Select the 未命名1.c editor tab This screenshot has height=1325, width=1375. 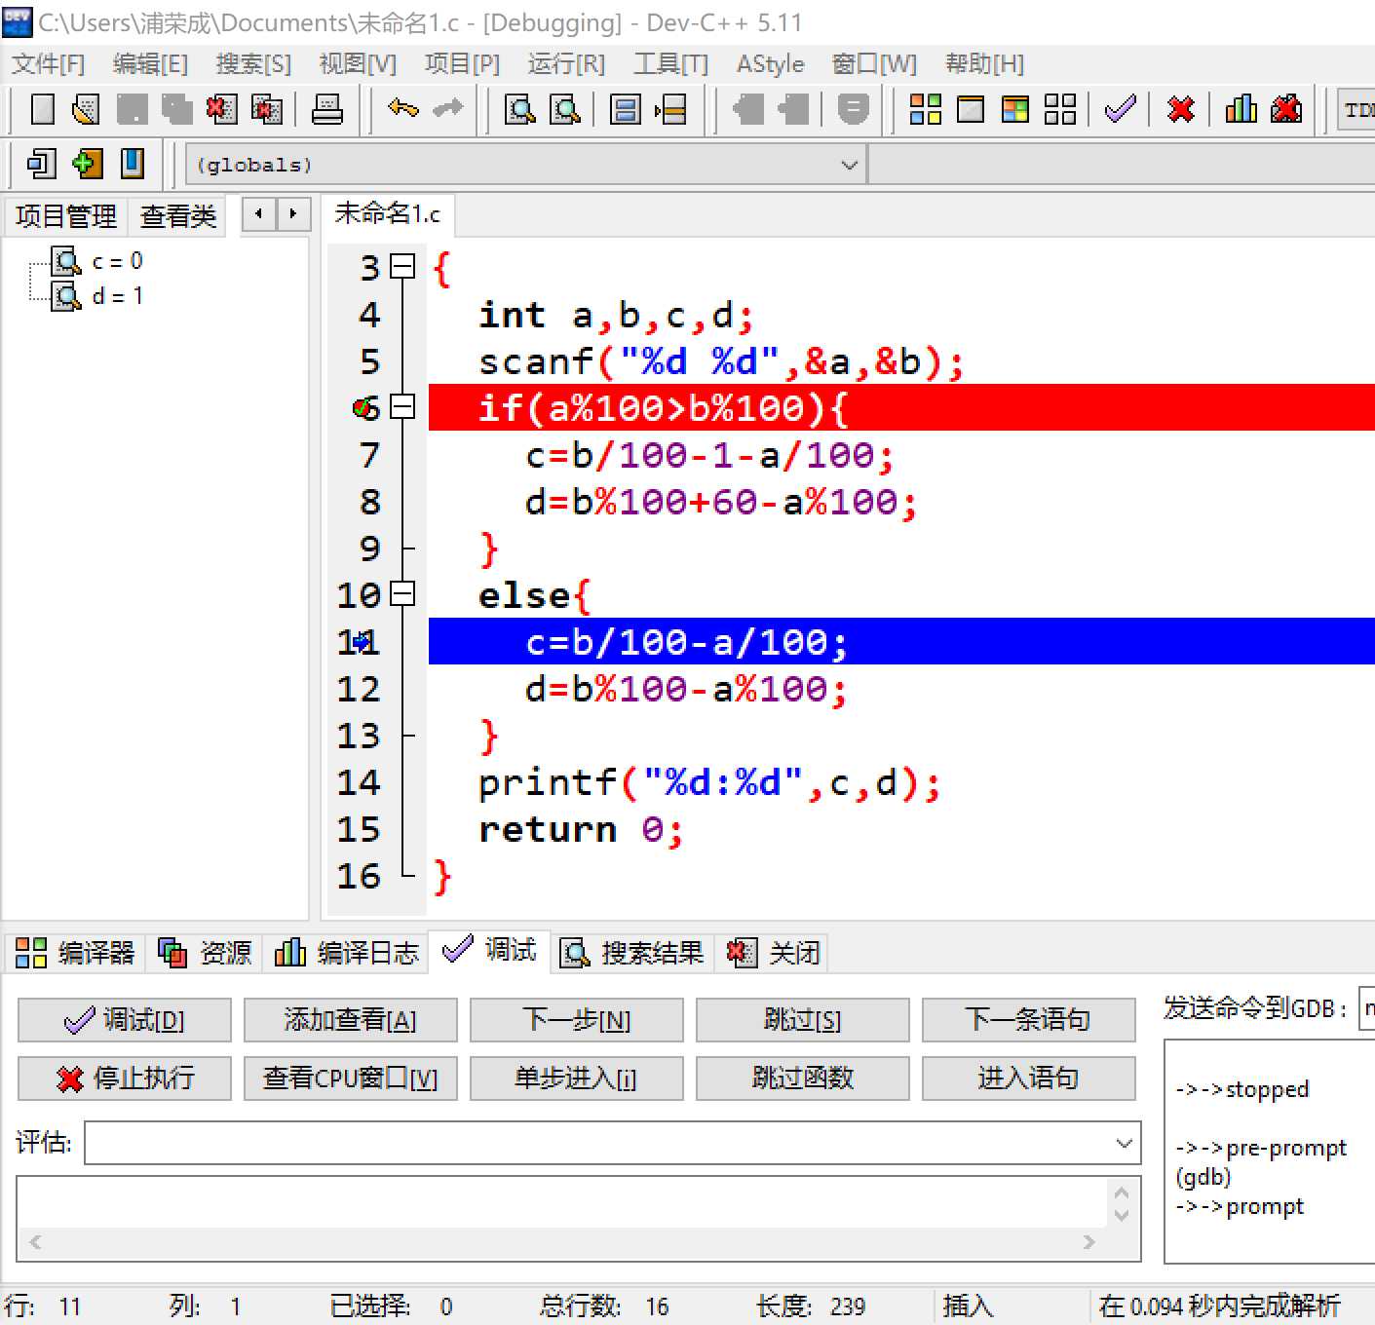click(x=387, y=213)
